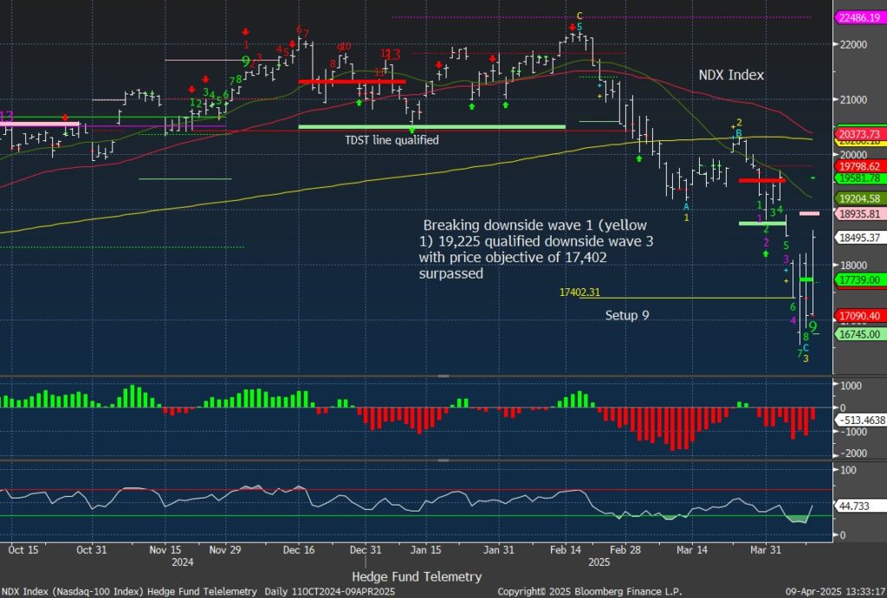Click the red 20373.73 moving average label
The image size is (887, 598).
tap(860, 133)
